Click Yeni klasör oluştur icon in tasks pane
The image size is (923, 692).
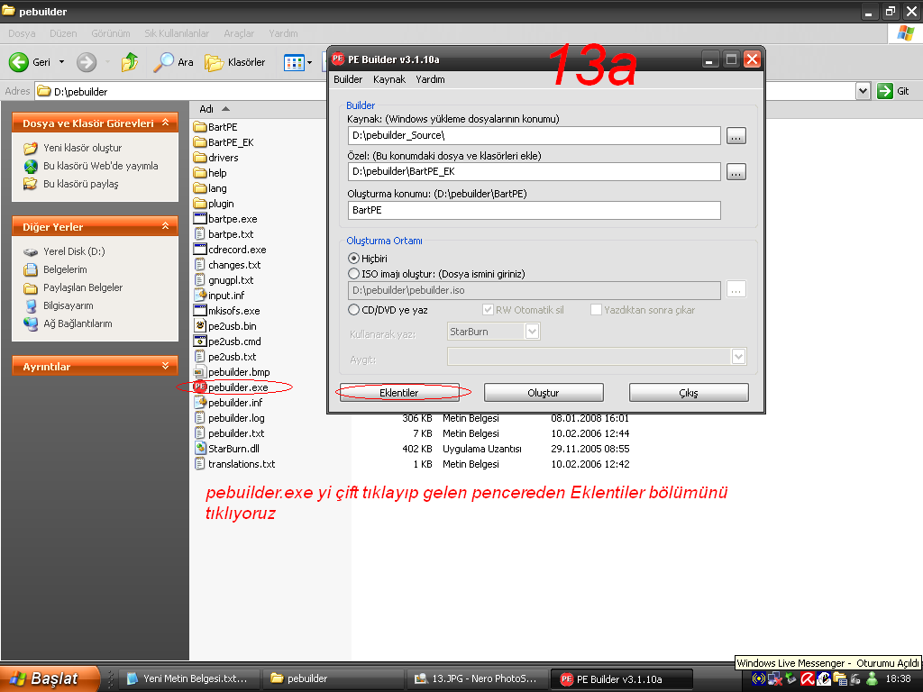(31, 148)
